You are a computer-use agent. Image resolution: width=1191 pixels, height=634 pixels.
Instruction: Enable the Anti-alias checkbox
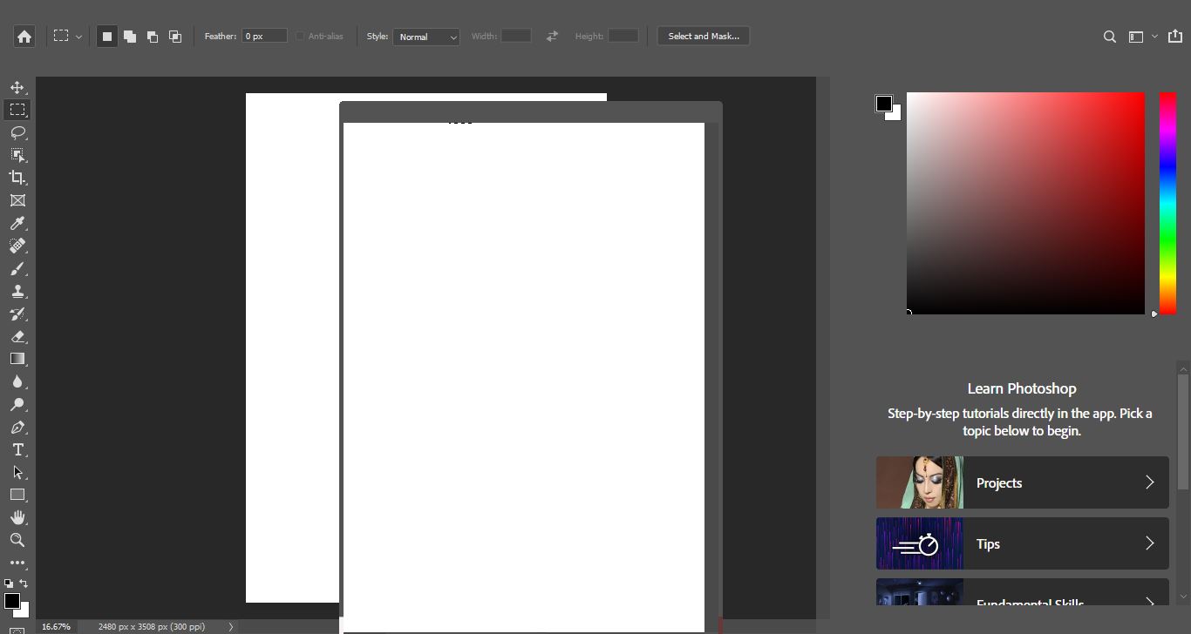(x=298, y=36)
